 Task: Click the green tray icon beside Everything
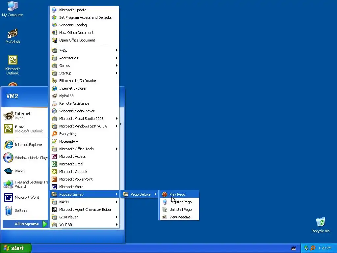(306, 248)
